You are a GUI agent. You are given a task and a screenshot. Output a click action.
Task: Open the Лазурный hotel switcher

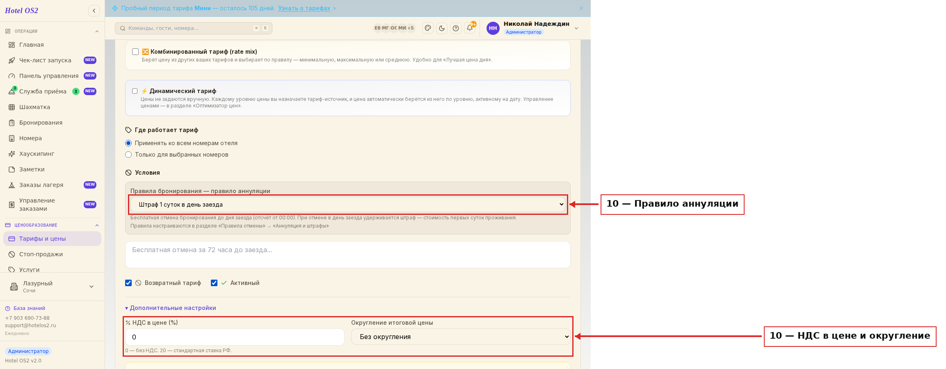[x=52, y=287]
